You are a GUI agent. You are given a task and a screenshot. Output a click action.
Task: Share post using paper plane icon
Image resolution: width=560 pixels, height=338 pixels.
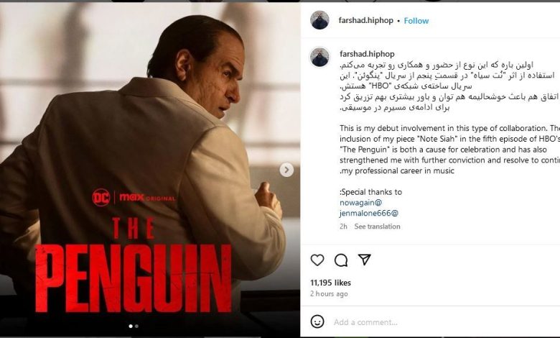364,260
